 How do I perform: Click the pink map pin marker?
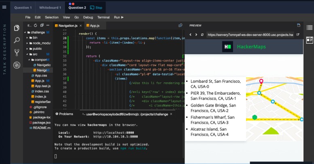261,81
